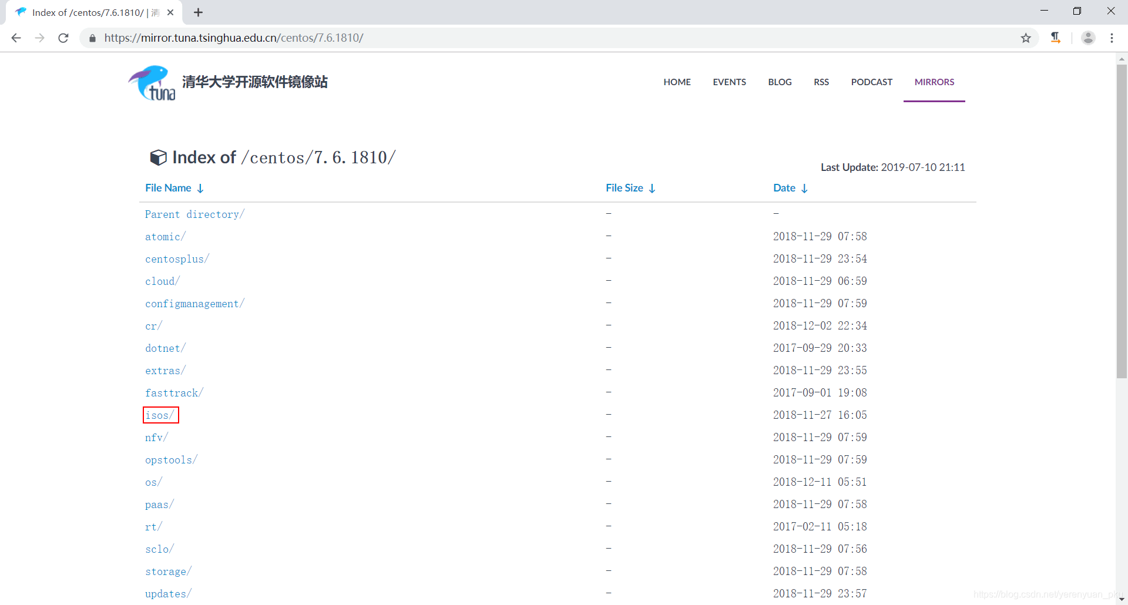Open the os/ folder
Screen dimensions: 1128x605
tap(153, 482)
